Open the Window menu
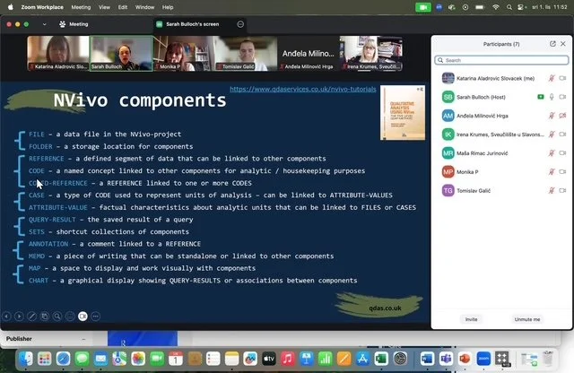Viewport: 574px width, 373px height. [x=144, y=7]
